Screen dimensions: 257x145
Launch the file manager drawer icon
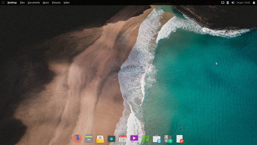(x=89, y=139)
